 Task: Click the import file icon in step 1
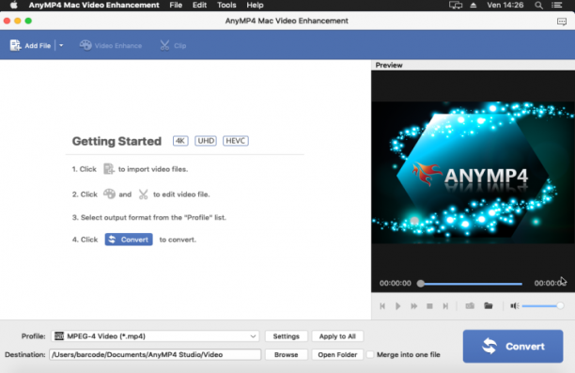pos(109,169)
